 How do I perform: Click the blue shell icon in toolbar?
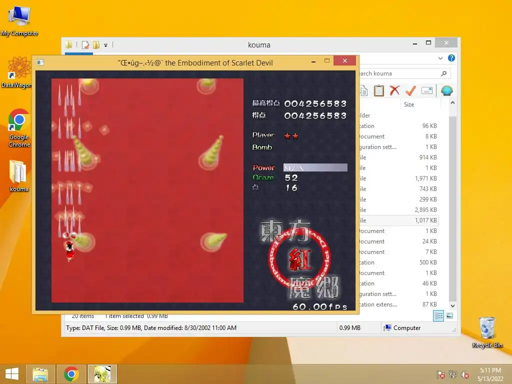[x=446, y=90]
